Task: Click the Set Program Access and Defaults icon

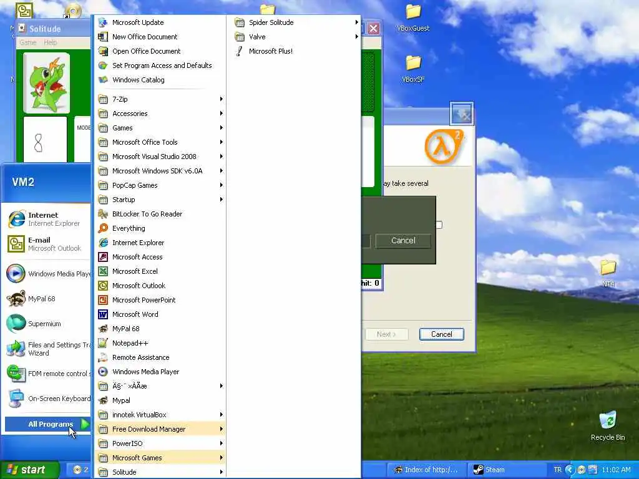Action: [x=103, y=65]
